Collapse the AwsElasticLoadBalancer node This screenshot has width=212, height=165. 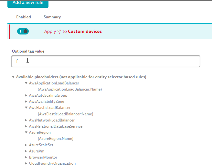(x=26, y=108)
